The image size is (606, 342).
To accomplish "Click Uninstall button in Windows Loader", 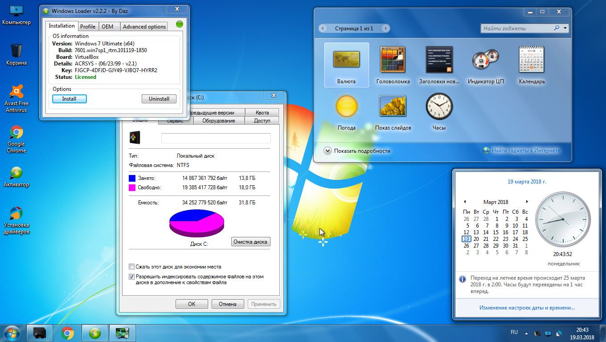I will click(159, 99).
